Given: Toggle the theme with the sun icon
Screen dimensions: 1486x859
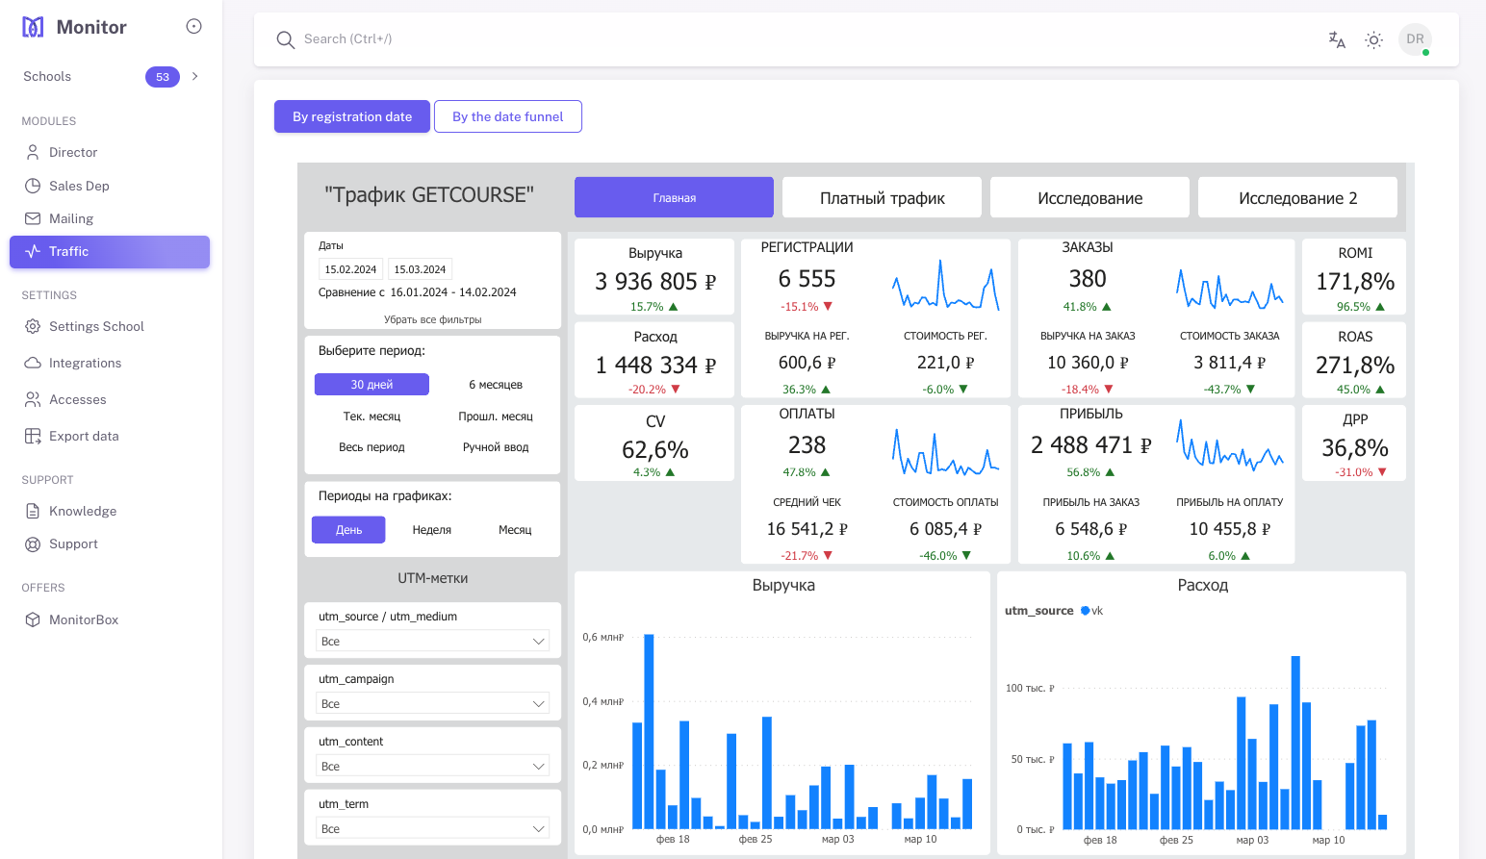Looking at the screenshot, I should [x=1373, y=39].
